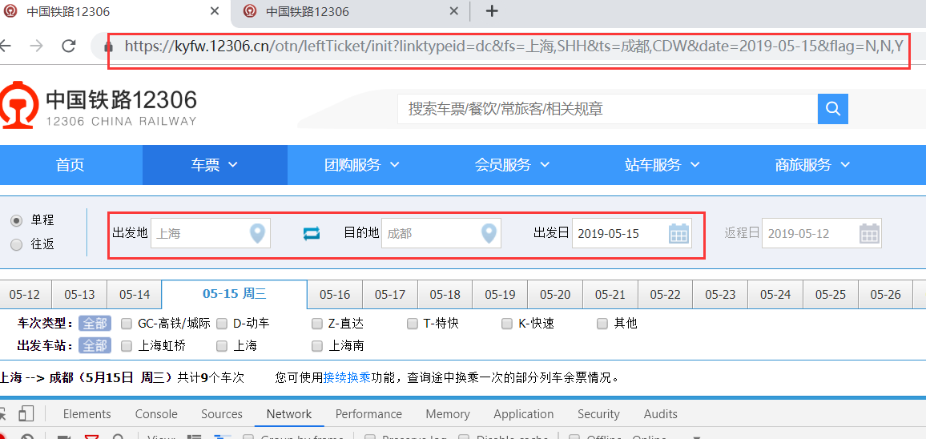
Task: Open the 出发日 calendar icon
Action: point(678,233)
